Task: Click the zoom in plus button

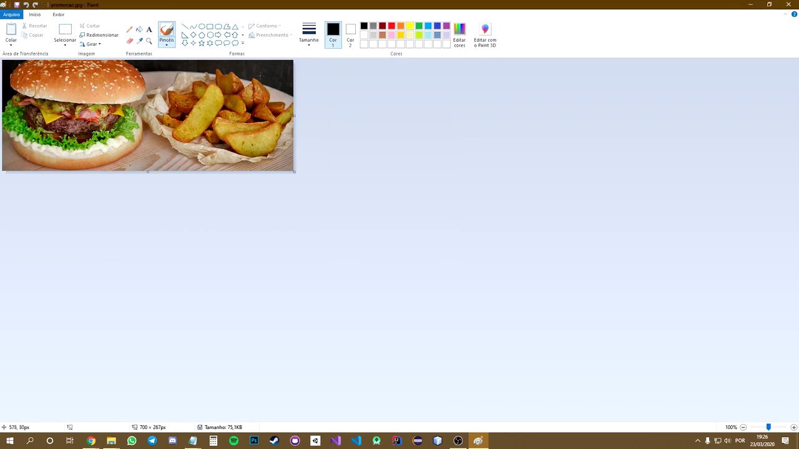Action: [x=793, y=427]
